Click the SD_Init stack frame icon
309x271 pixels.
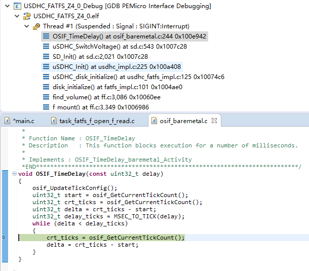point(46,57)
